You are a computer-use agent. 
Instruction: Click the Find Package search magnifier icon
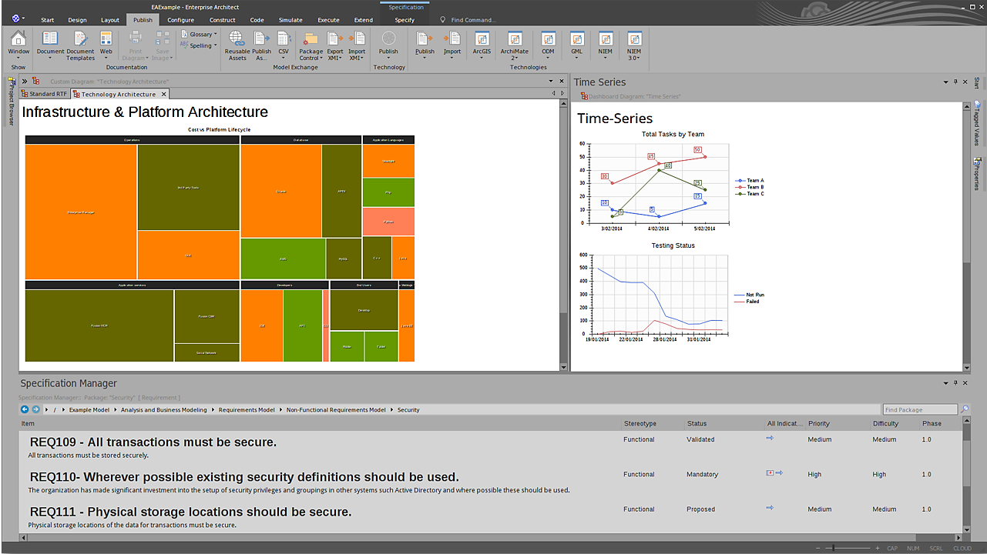pos(965,409)
